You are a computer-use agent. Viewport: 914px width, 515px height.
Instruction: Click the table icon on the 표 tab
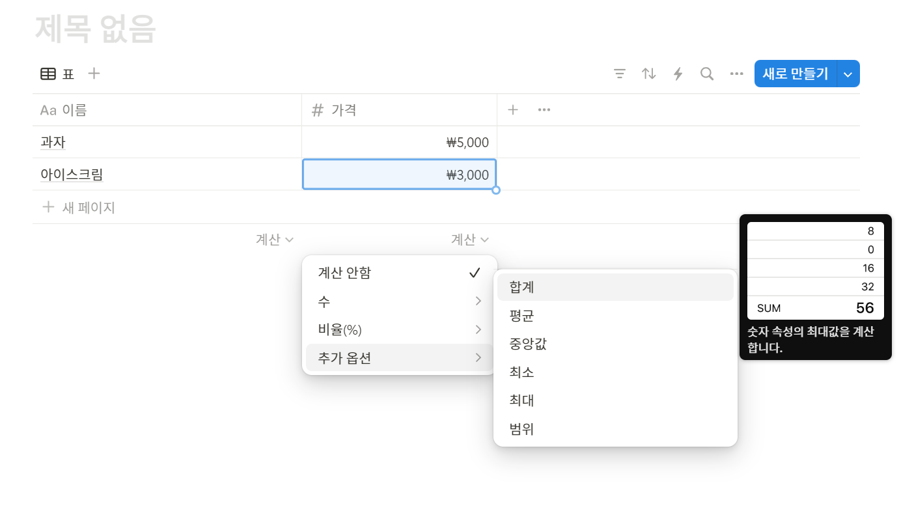[48, 74]
